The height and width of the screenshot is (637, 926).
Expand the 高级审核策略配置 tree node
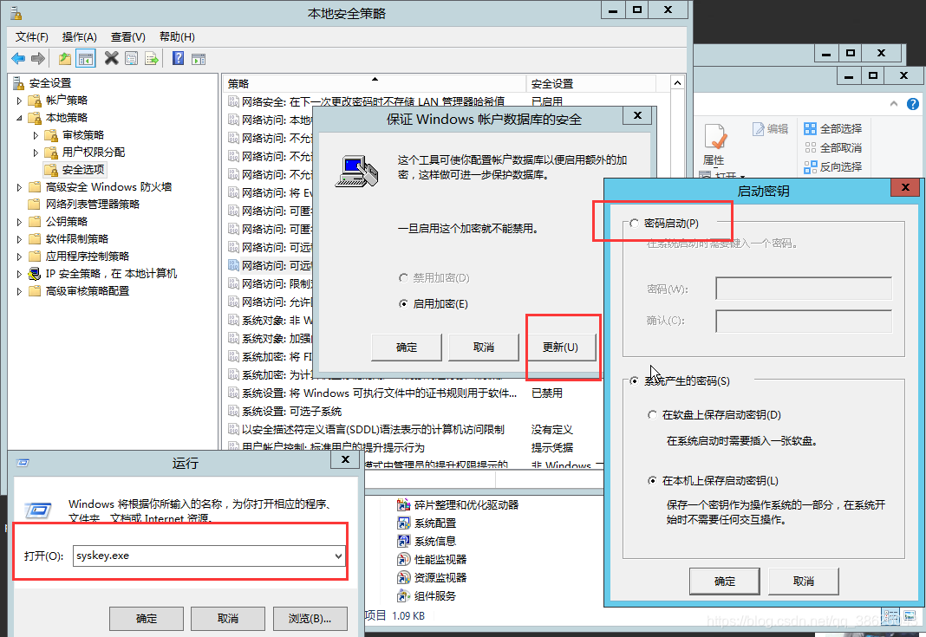(19, 291)
